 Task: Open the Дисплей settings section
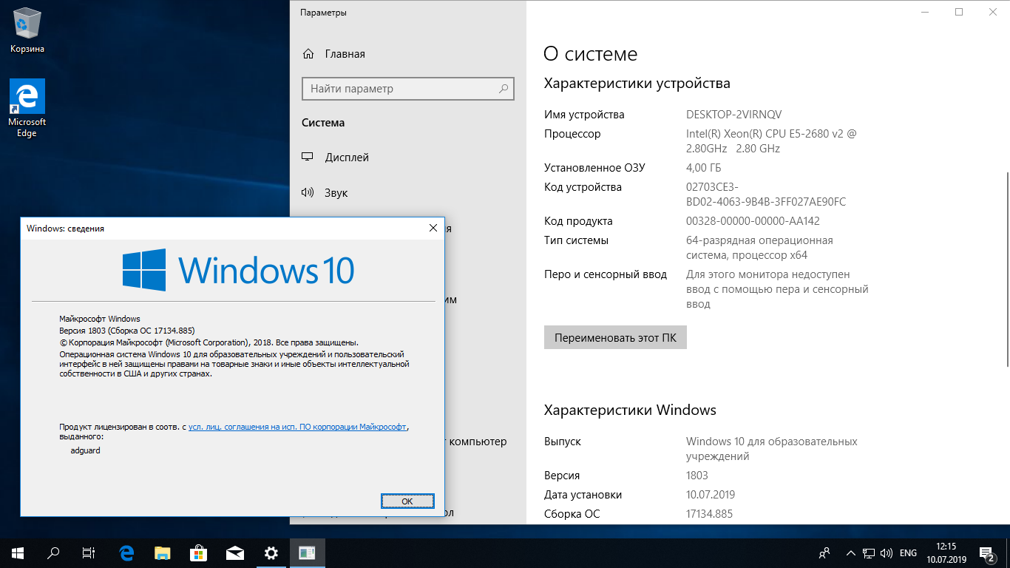pos(407,158)
